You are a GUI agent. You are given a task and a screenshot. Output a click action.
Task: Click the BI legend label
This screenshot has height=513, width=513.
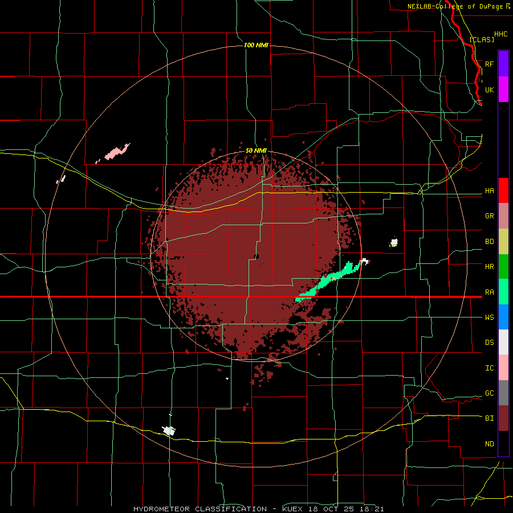click(x=489, y=418)
